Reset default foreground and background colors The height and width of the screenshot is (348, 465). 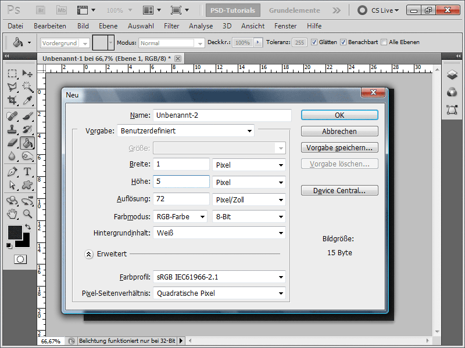(9, 245)
